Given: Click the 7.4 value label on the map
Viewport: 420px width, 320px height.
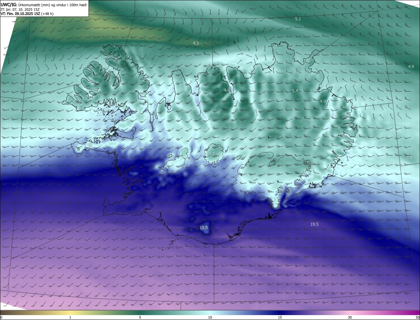Looking at the screenshot, I should (409, 158).
